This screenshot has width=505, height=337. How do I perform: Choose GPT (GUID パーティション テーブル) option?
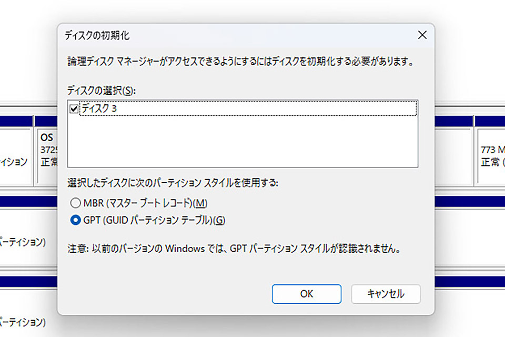[x=75, y=220]
